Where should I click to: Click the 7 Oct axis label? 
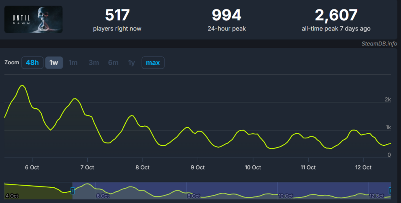click(87, 167)
